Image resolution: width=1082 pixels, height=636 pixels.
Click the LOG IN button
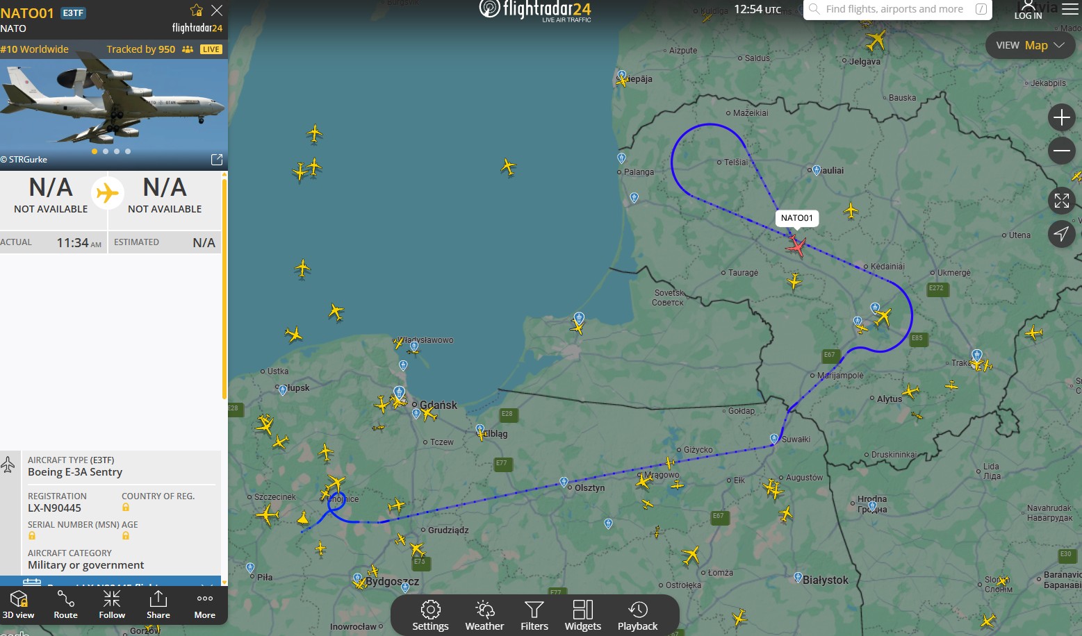[x=1028, y=10]
